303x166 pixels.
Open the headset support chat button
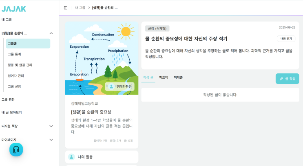click(16, 150)
